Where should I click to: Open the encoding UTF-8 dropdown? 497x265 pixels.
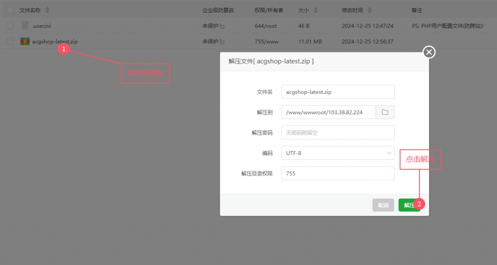tap(338, 153)
